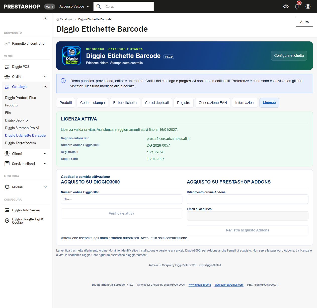Click the Diggio Etichette Barcode module logo

tap(72, 56)
